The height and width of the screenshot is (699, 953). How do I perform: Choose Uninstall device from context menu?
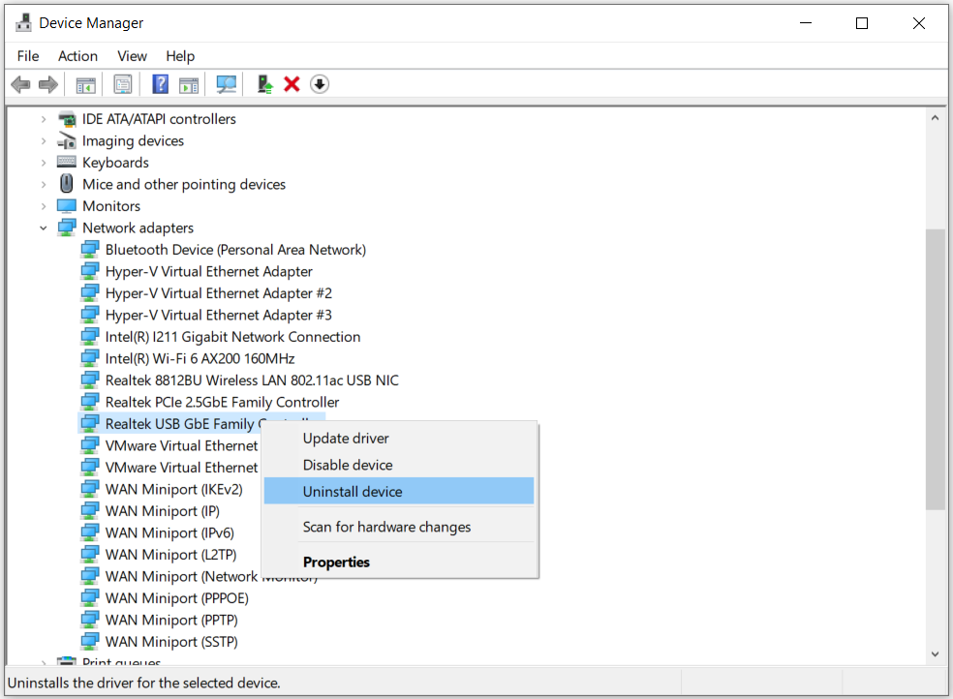coord(353,492)
